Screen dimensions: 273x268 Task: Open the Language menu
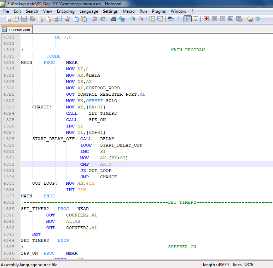click(x=89, y=11)
